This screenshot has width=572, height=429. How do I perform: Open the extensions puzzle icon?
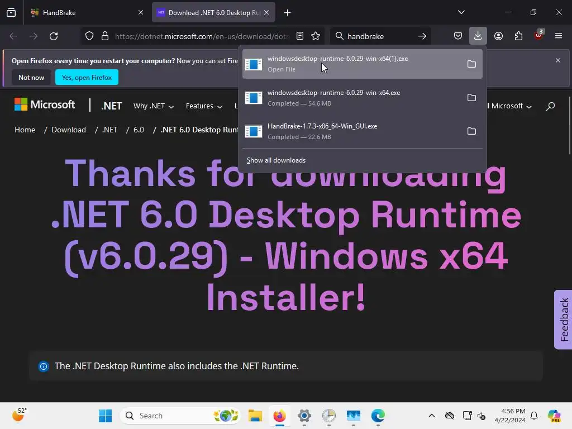click(x=518, y=36)
